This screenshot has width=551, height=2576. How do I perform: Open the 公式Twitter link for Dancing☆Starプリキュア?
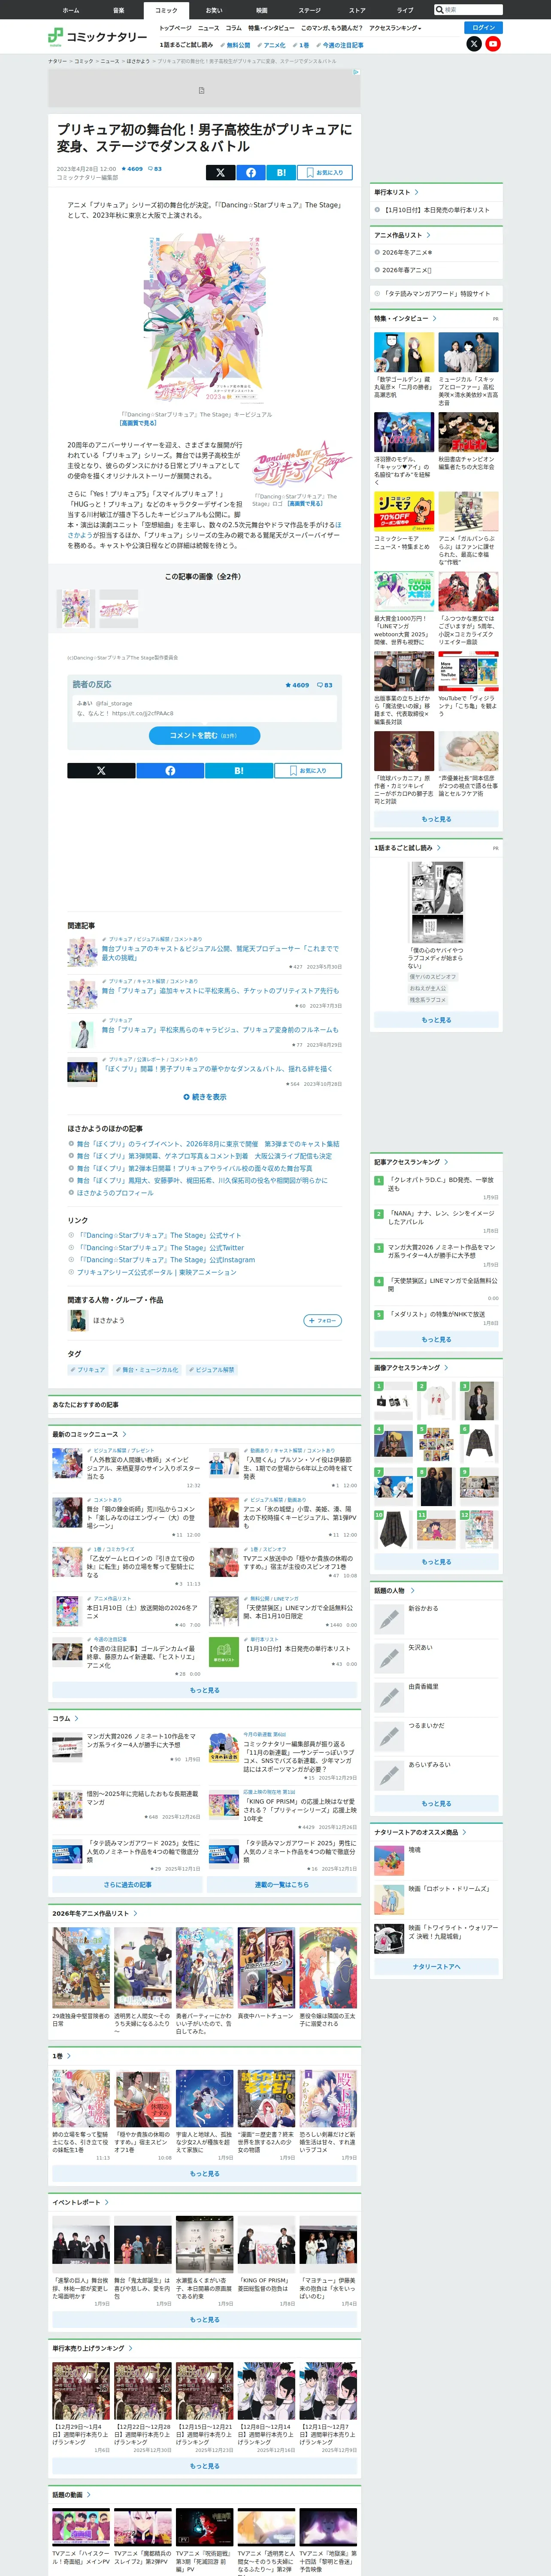click(161, 1248)
